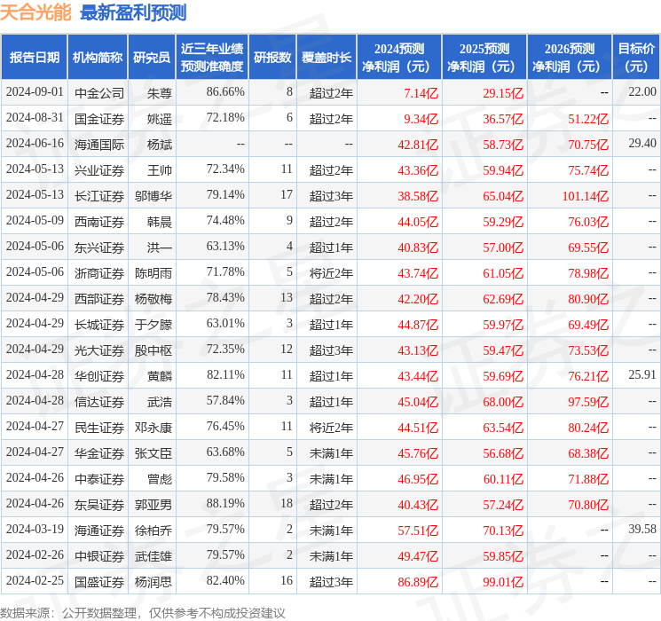Select the 长城证券 institution cell
661x621 pixels.
[x=99, y=324]
